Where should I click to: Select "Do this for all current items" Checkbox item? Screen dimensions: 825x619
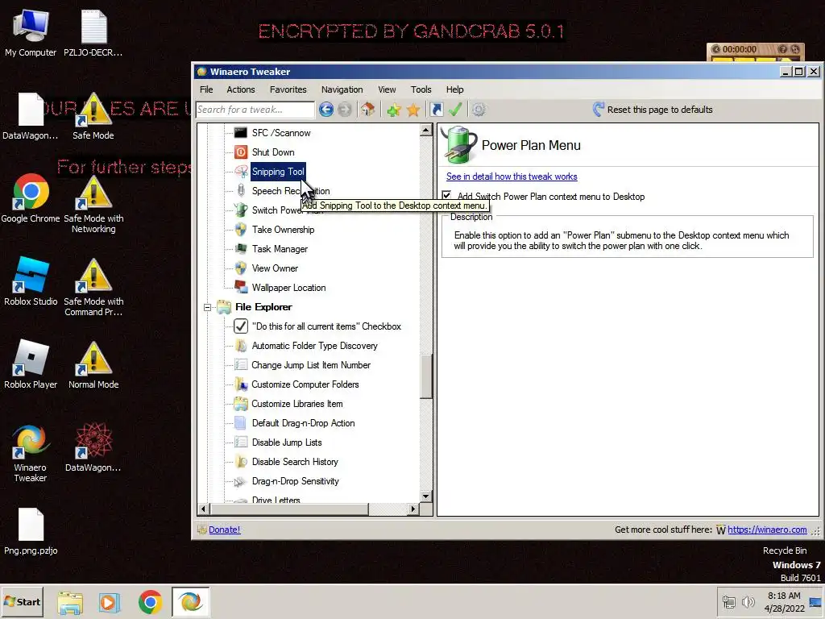(x=326, y=326)
